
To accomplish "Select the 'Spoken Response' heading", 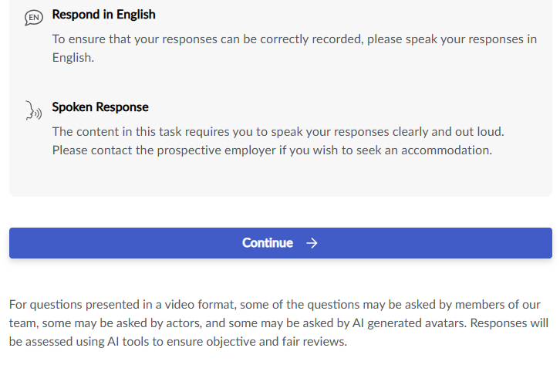I will [100, 106].
